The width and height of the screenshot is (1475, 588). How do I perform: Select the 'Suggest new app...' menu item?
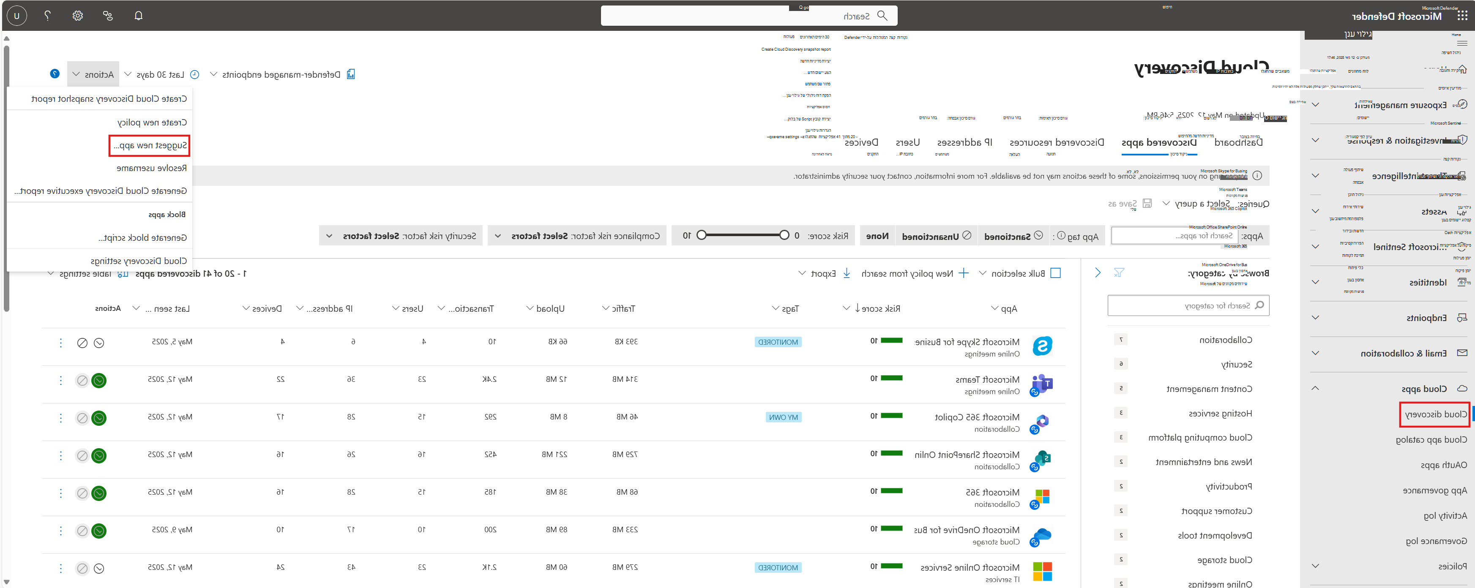[150, 145]
